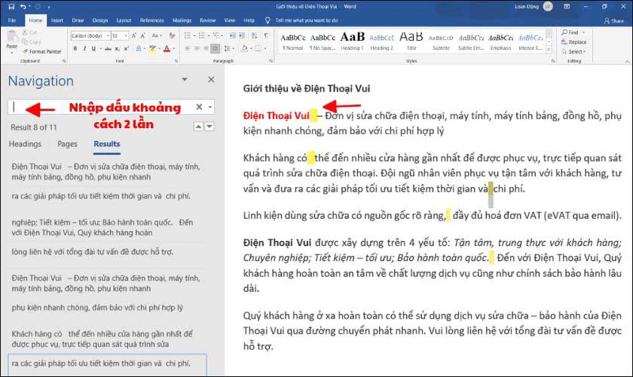Apply the No Spacing style

click(323, 41)
